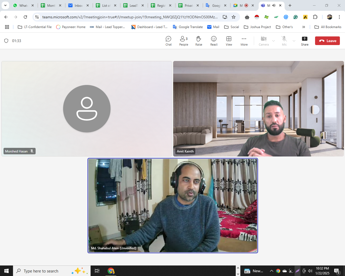Open the React emoji options

(214, 41)
